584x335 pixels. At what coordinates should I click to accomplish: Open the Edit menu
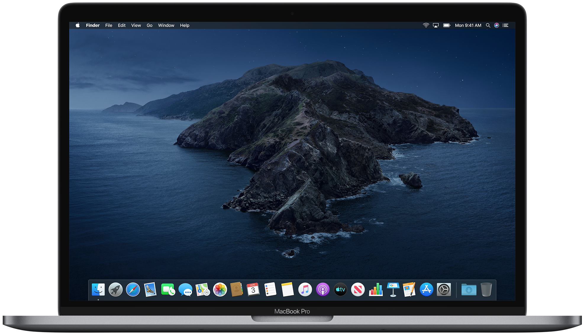pos(122,25)
